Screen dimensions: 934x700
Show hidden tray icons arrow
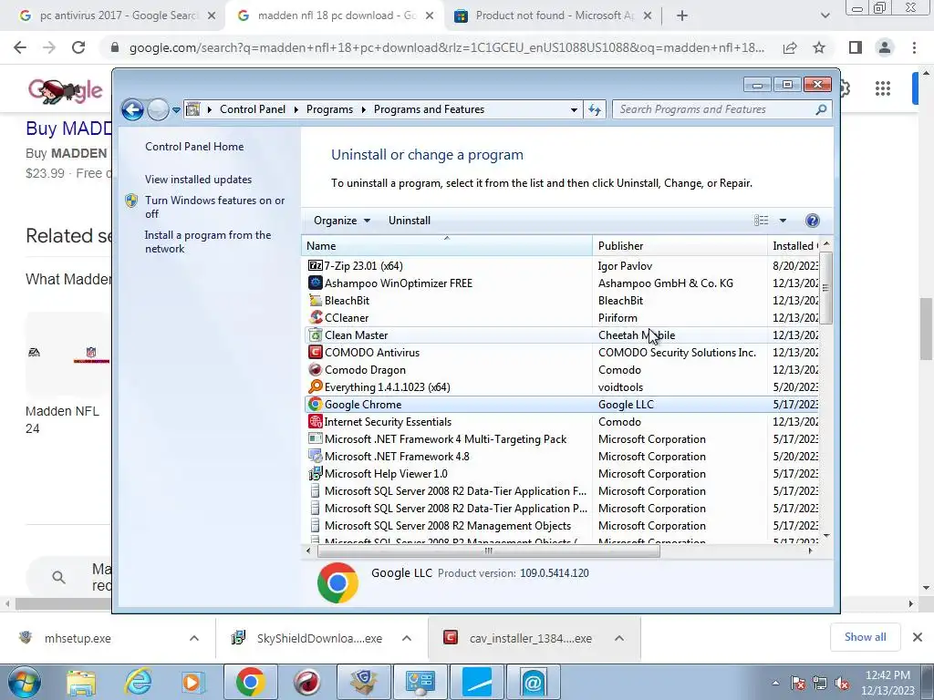pos(775,684)
